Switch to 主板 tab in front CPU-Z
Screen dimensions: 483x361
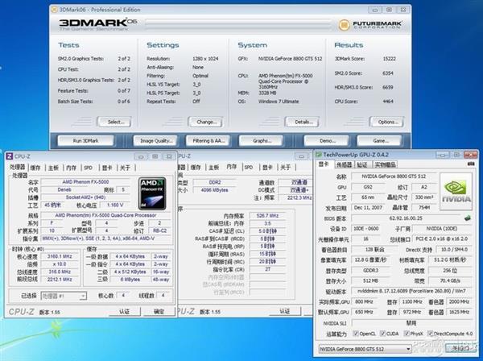click(x=53, y=168)
